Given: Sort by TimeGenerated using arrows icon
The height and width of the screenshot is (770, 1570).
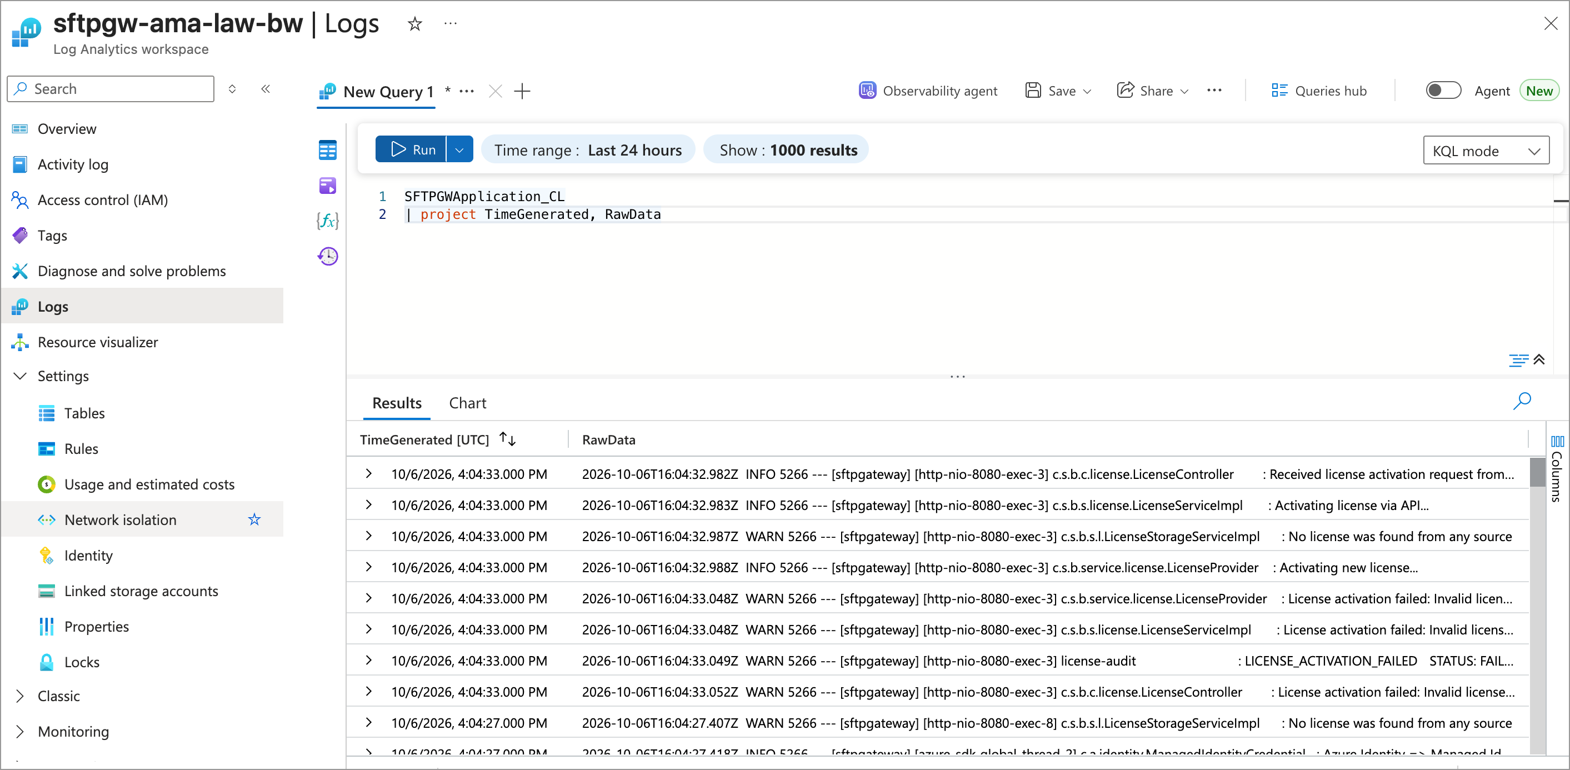Looking at the screenshot, I should [x=507, y=439].
